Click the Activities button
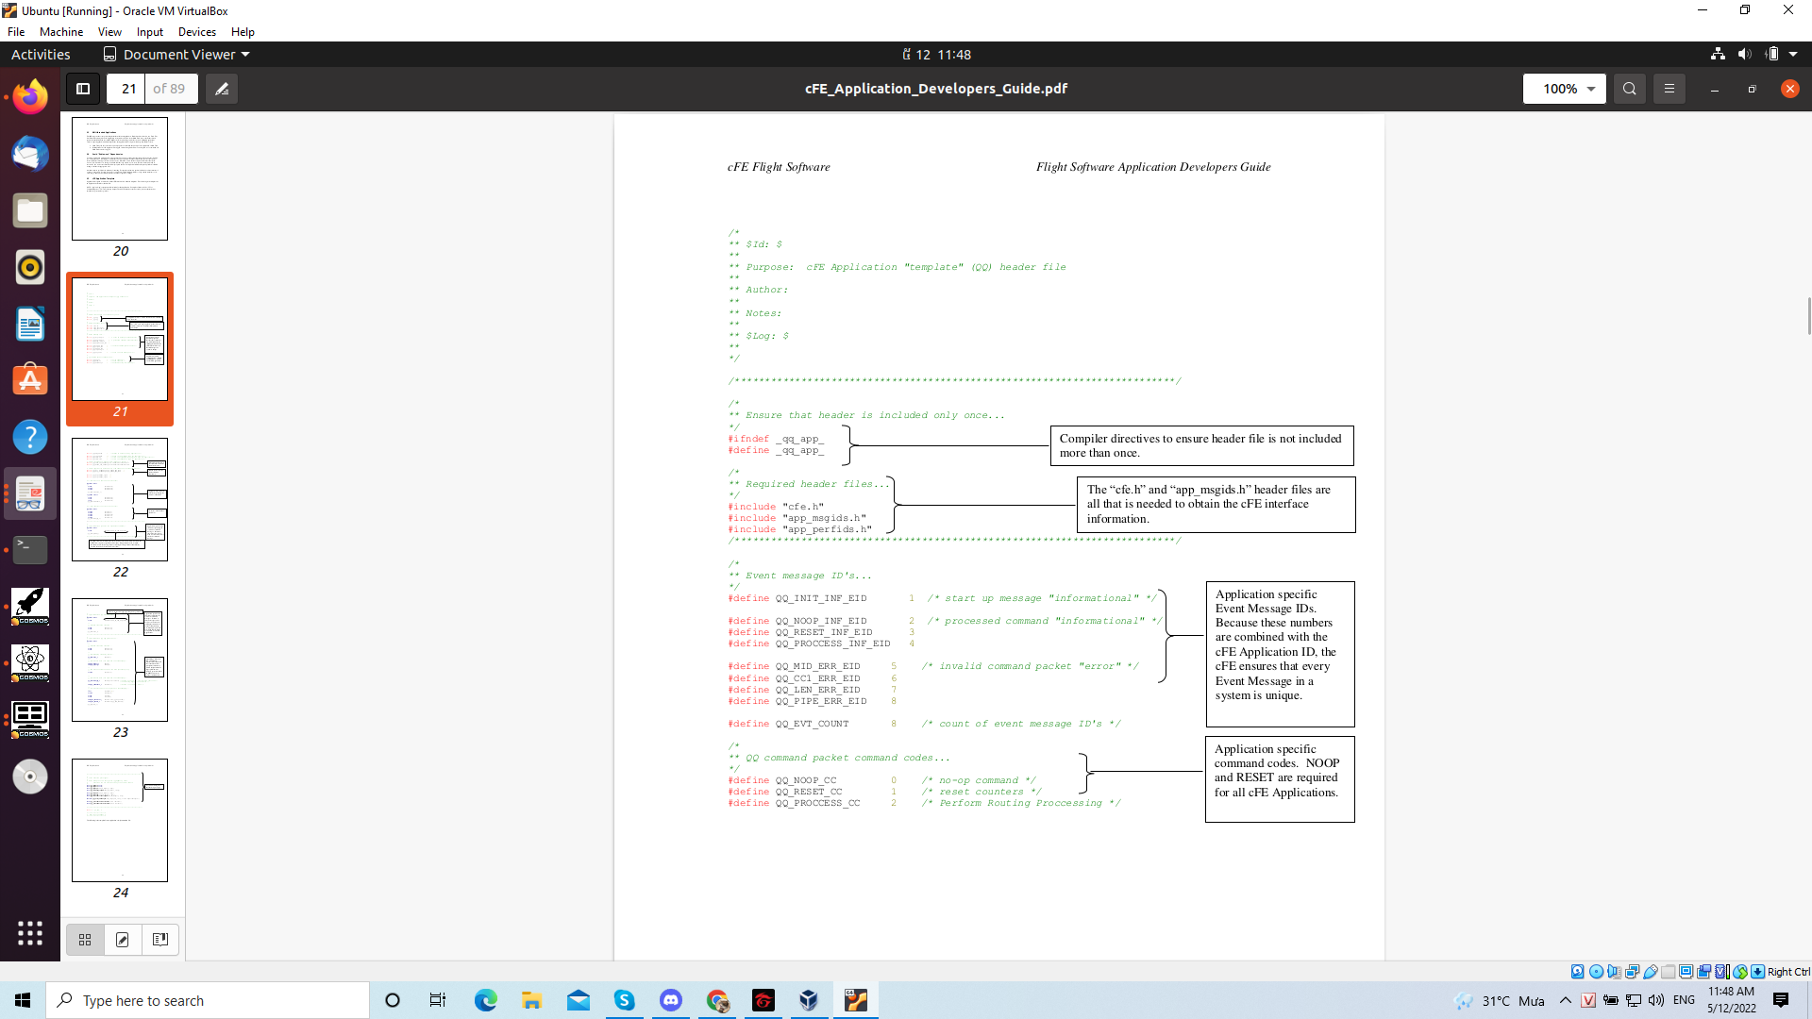 [x=40, y=54]
